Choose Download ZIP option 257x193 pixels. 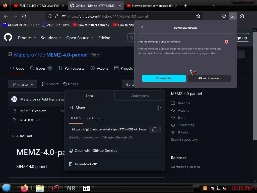pos(83,164)
